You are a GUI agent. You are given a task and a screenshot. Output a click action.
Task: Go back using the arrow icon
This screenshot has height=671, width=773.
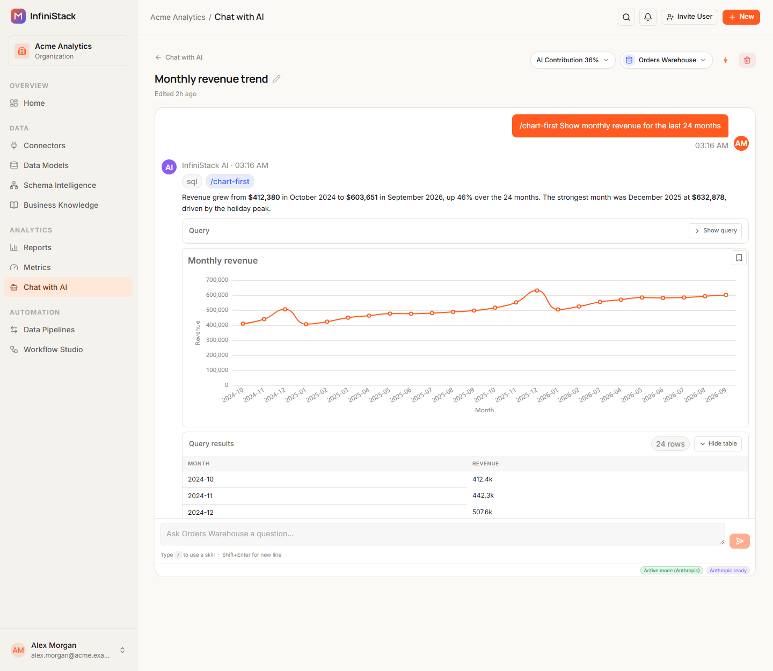(x=158, y=57)
